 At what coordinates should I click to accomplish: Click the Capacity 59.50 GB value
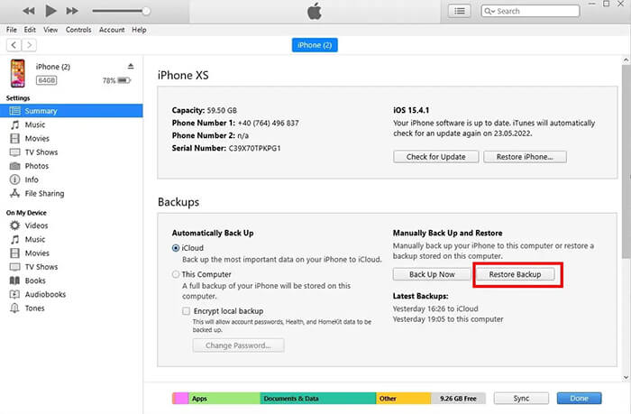pos(222,110)
